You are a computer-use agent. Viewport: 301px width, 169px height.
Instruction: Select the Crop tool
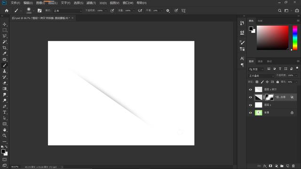click(x=4, y=48)
